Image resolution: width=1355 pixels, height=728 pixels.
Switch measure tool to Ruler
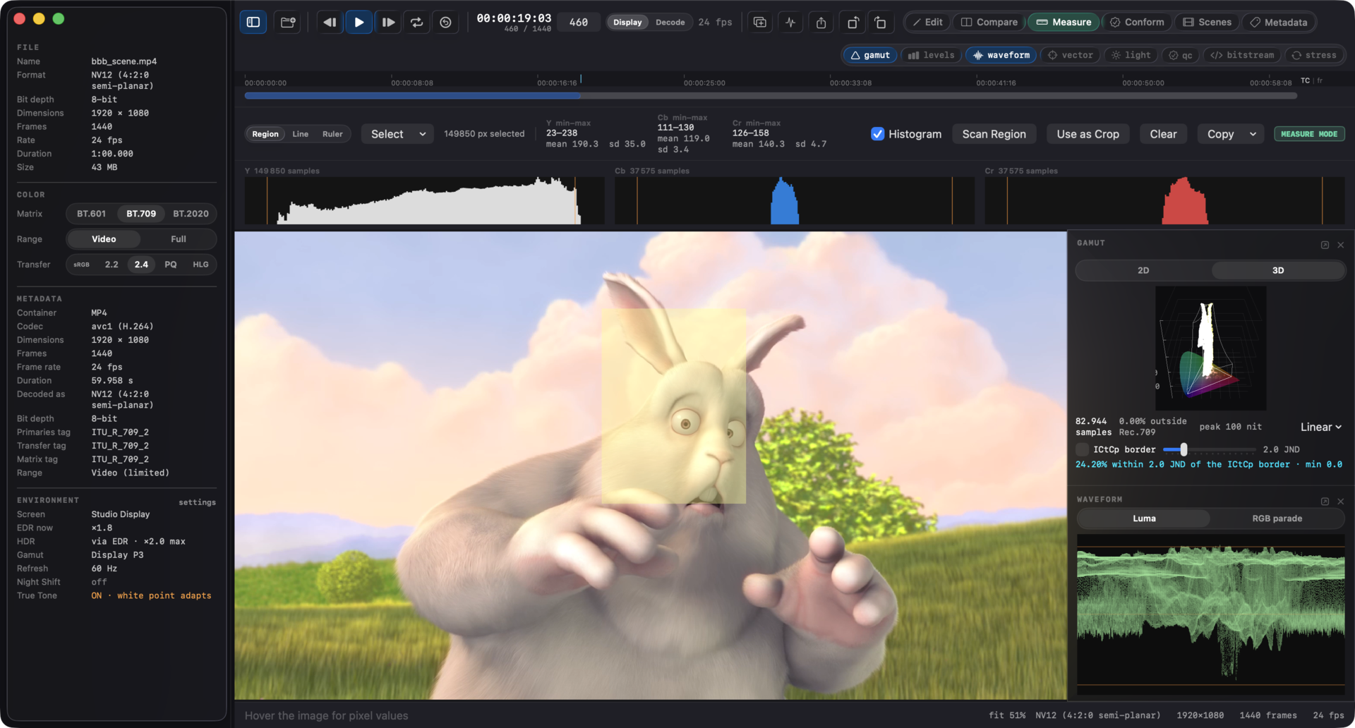click(332, 134)
